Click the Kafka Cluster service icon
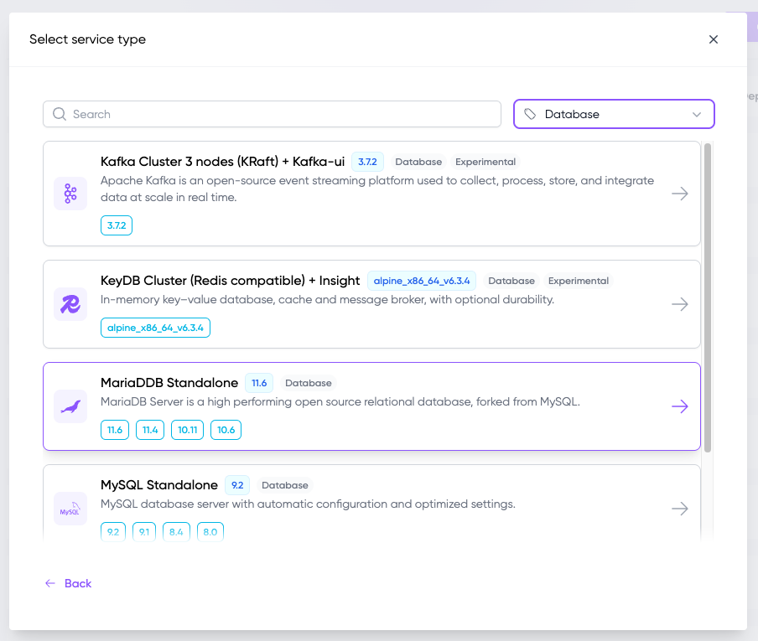The width and height of the screenshot is (758, 641). tap(70, 194)
